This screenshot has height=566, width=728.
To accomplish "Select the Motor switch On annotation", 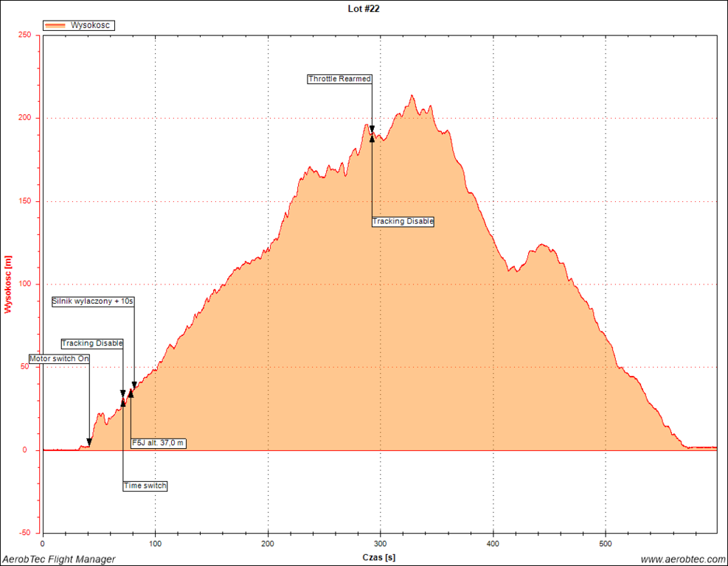I will (x=59, y=358).
